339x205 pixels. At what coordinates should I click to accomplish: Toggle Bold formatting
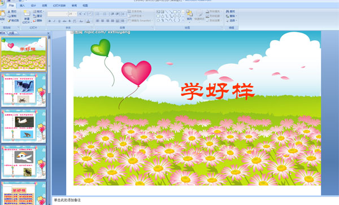click(x=50, y=21)
